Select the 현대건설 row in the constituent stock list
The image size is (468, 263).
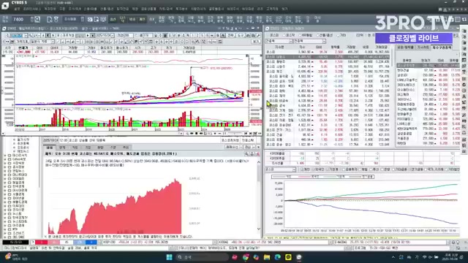click(x=428, y=70)
